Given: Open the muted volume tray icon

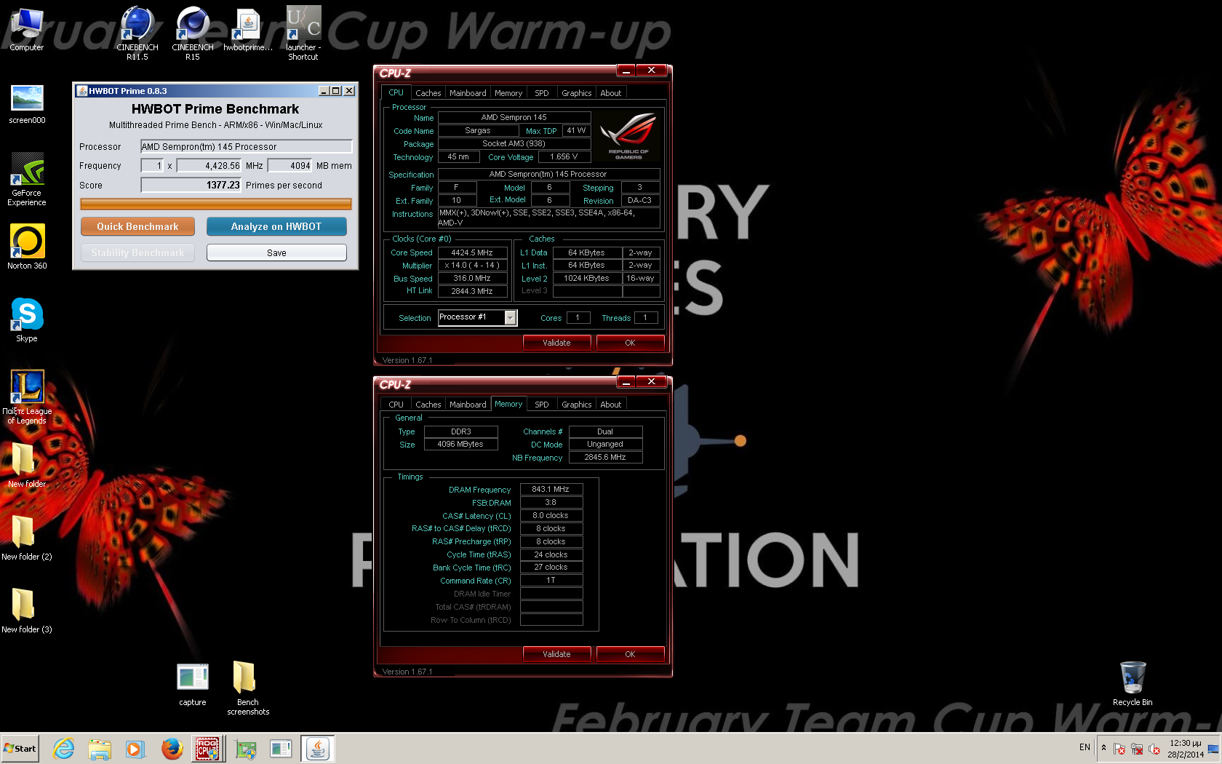Looking at the screenshot, I should pyautogui.click(x=1154, y=749).
